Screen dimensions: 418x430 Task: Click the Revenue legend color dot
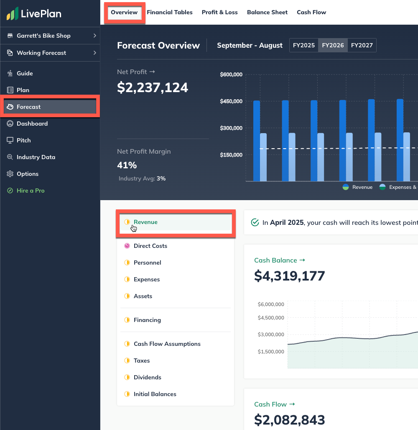346,187
